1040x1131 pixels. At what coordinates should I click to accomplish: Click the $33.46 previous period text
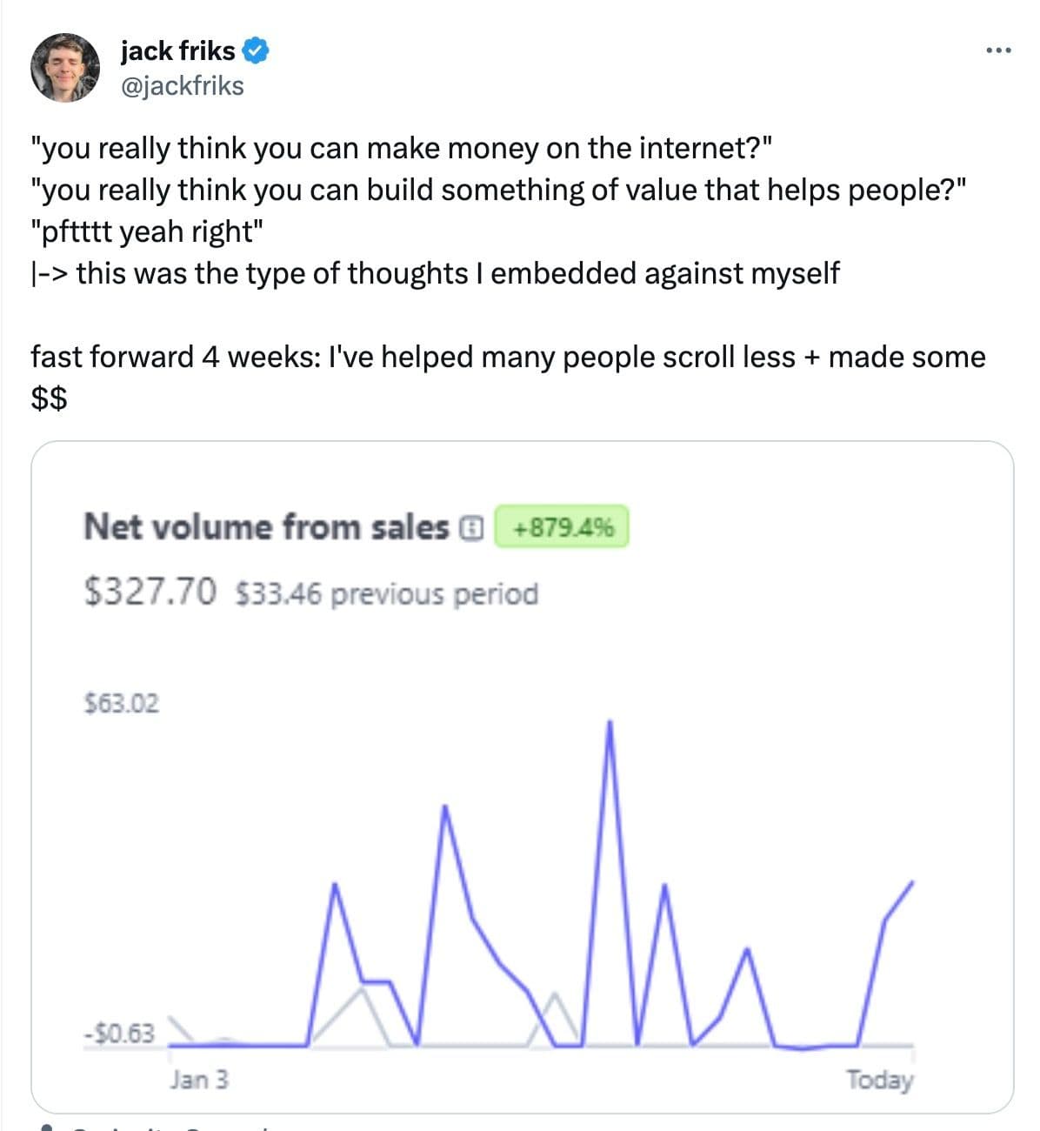(x=387, y=594)
